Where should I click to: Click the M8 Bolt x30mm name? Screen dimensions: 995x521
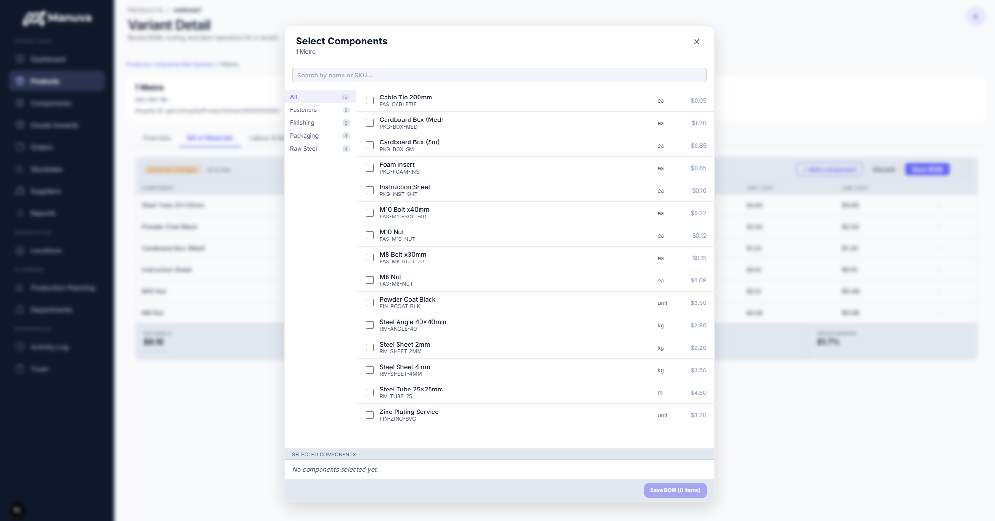click(403, 254)
